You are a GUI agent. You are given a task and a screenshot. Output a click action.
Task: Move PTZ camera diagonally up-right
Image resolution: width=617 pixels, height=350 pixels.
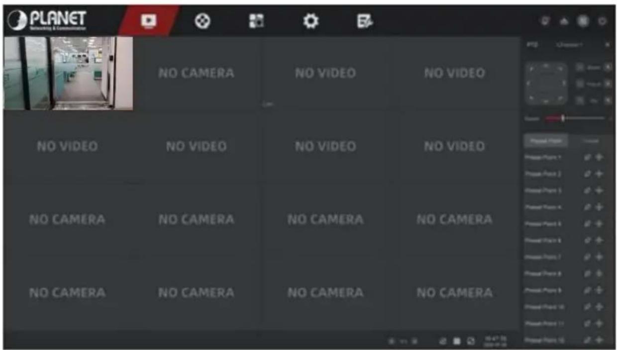pyautogui.click(x=561, y=69)
